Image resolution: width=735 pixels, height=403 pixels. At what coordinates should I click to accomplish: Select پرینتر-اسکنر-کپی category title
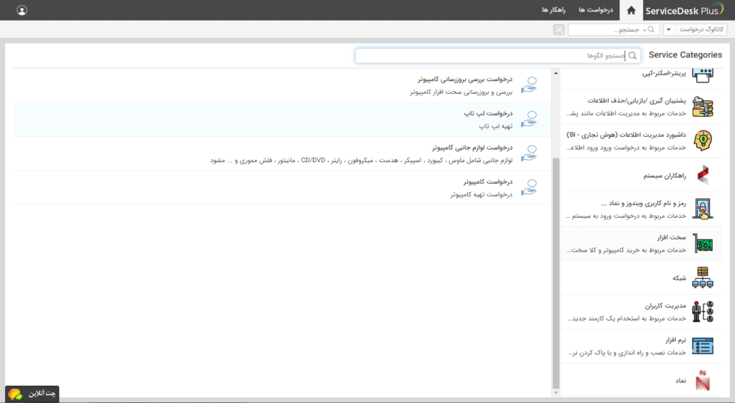click(664, 73)
